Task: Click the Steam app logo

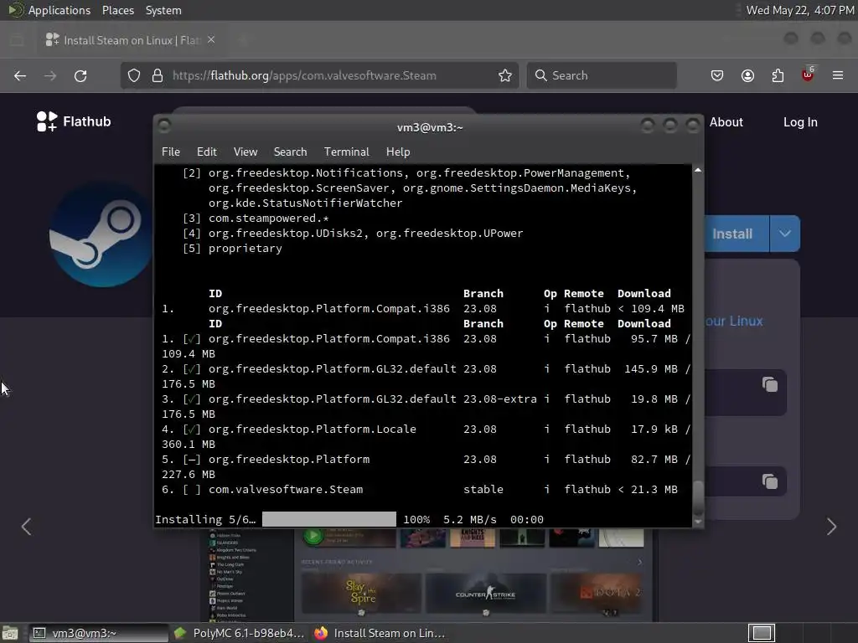Action: 101,234
